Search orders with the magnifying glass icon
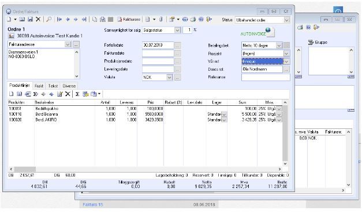This screenshot has height=222, width=362. tap(48, 20)
